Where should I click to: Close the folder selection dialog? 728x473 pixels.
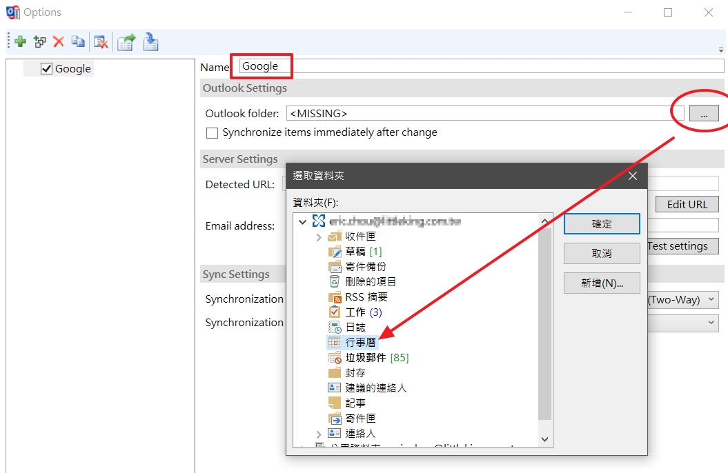coord(632,176)
